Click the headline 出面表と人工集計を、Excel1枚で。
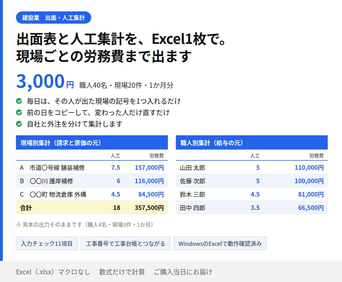 122,39
